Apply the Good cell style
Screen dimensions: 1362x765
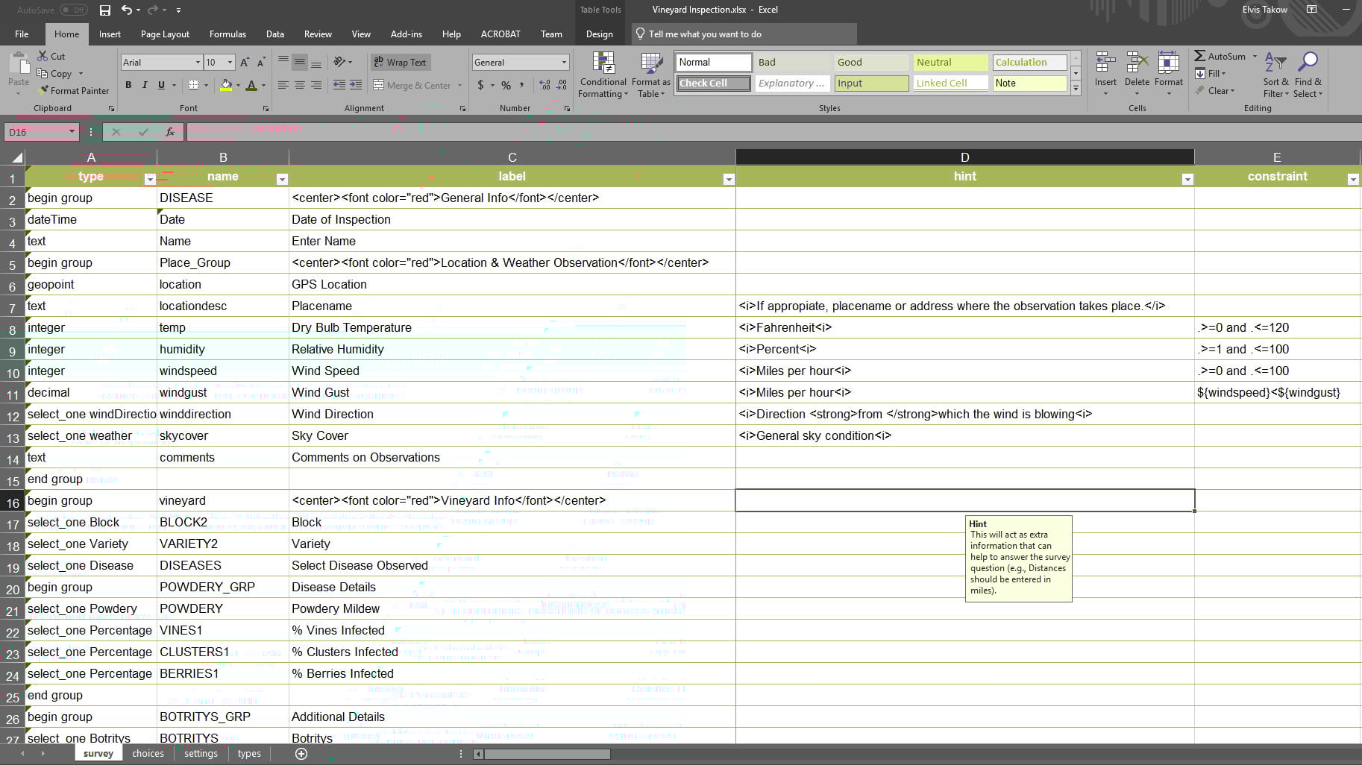pyautogui.click(x=872, y=63)
